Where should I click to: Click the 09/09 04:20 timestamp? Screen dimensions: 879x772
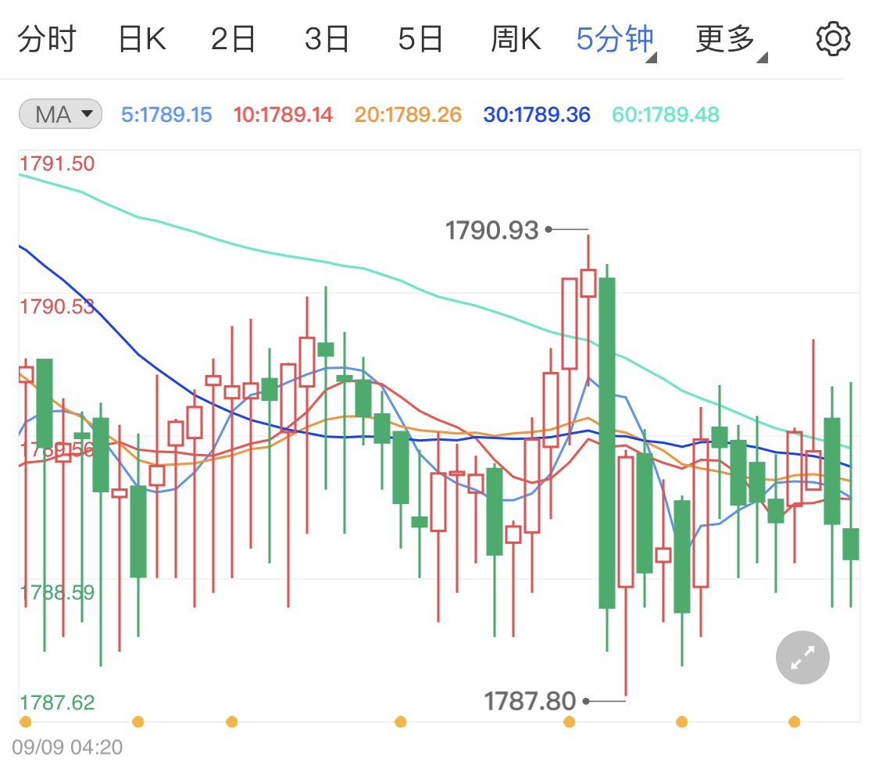(x=67, y=747)
